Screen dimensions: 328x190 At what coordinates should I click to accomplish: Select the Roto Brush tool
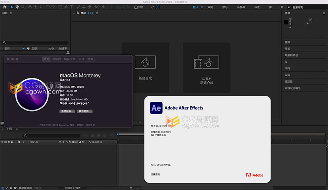(x=96, y=7)
